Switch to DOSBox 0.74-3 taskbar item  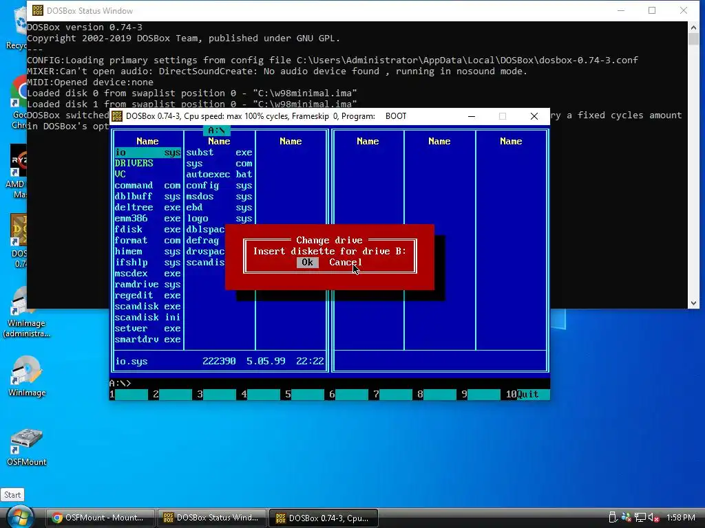click(x=324, y=518)
